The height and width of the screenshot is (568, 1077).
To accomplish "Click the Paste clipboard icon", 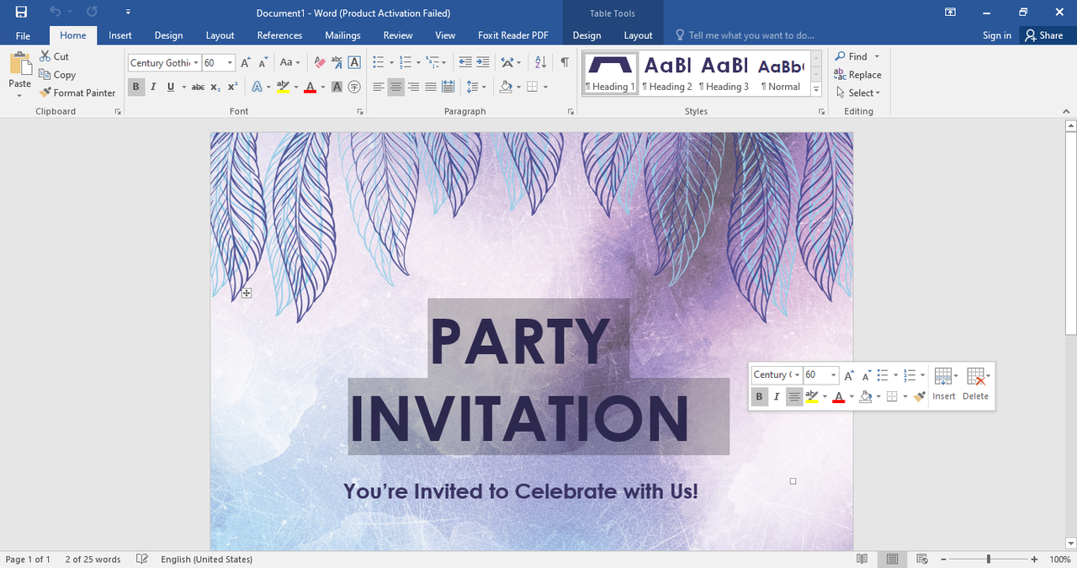I will (x=19, y=65).
